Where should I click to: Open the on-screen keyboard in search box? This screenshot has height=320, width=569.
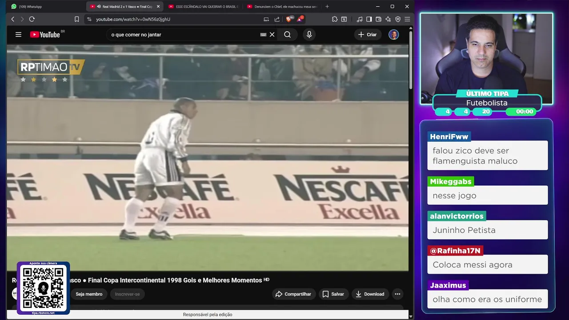[x=263, y=35]
